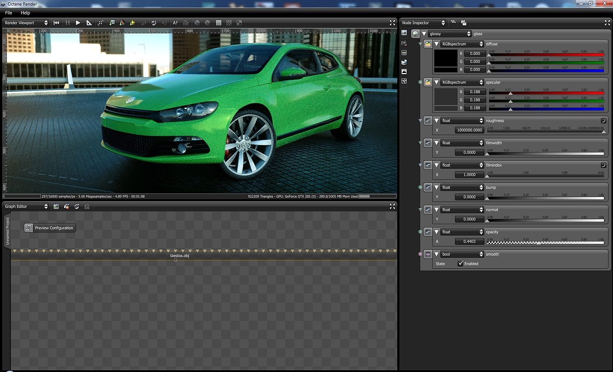Click the white AF autofocus icon
The height and width of the screenshot is (372, 613).
[x=175, y=23]
